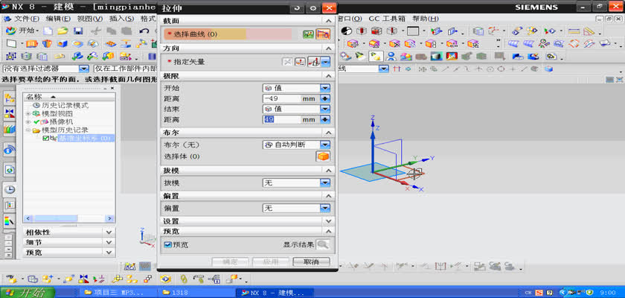Click the Save floppy disk icon
Image resolution: width=625 pixels, height=298 pixels.
pos(77,31)
